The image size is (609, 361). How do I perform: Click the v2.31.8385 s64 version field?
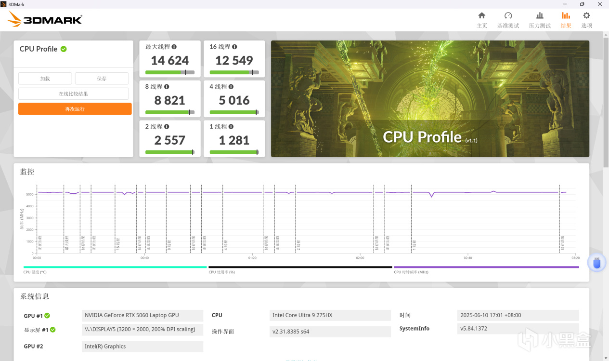pos(330,332)
